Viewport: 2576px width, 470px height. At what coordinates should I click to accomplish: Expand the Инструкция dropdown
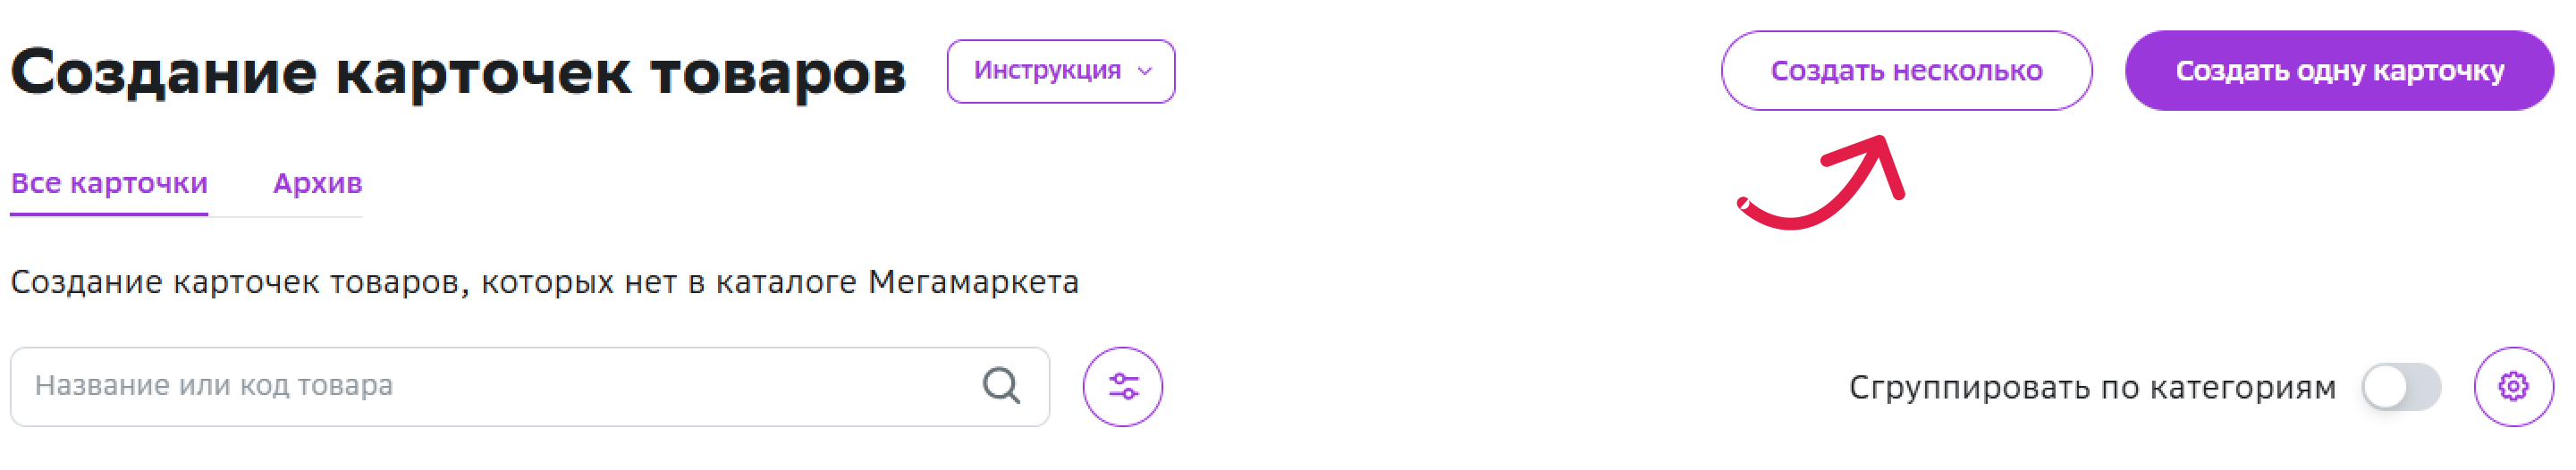1061,71
